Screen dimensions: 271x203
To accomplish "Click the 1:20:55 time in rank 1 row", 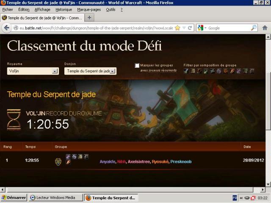I will [x=32, y=160].
